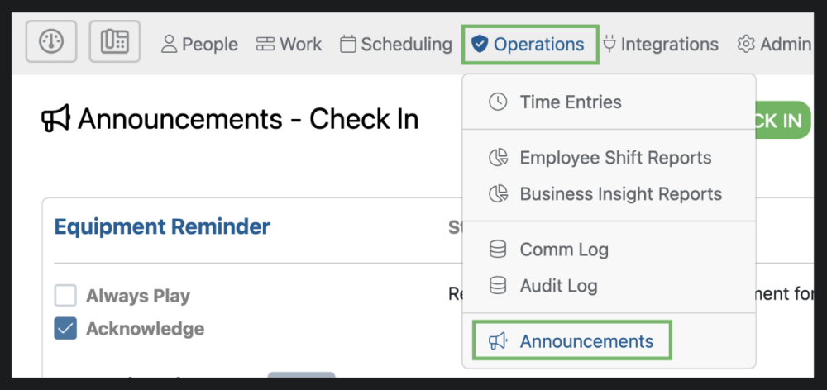This screenshot has height=390, width=827.
Task: Open the People navigation menu
Action: click(x=199, y=45)
